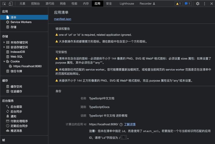Expand the 本地存储空间 tree item

tap(4, 42)
